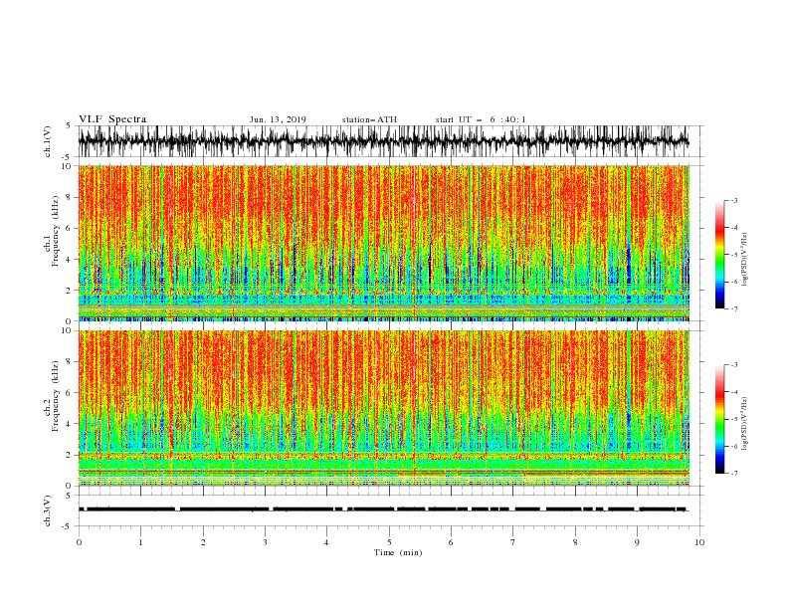Click the ch.2 "Frequency (kHz)" axis title

pyautogui.click(x=56, y=396)
